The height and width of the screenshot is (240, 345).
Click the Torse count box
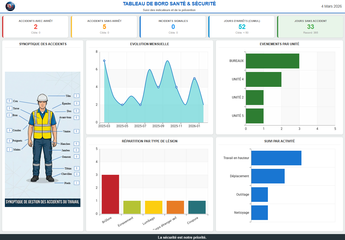click(x=9, y=108)
